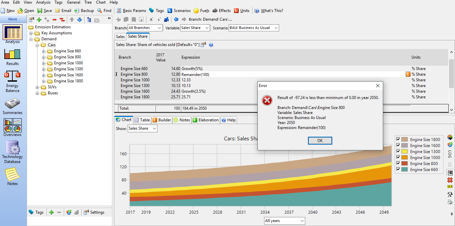Open Scenarios manager from toolbar
The width and height of the screenshot is (455, 226).
179,11
